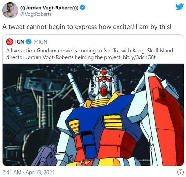Viewport: 186px width, 177px height.
Task: Open Jordan Vogt-Roberts profile picture
Action: (10, 11)
